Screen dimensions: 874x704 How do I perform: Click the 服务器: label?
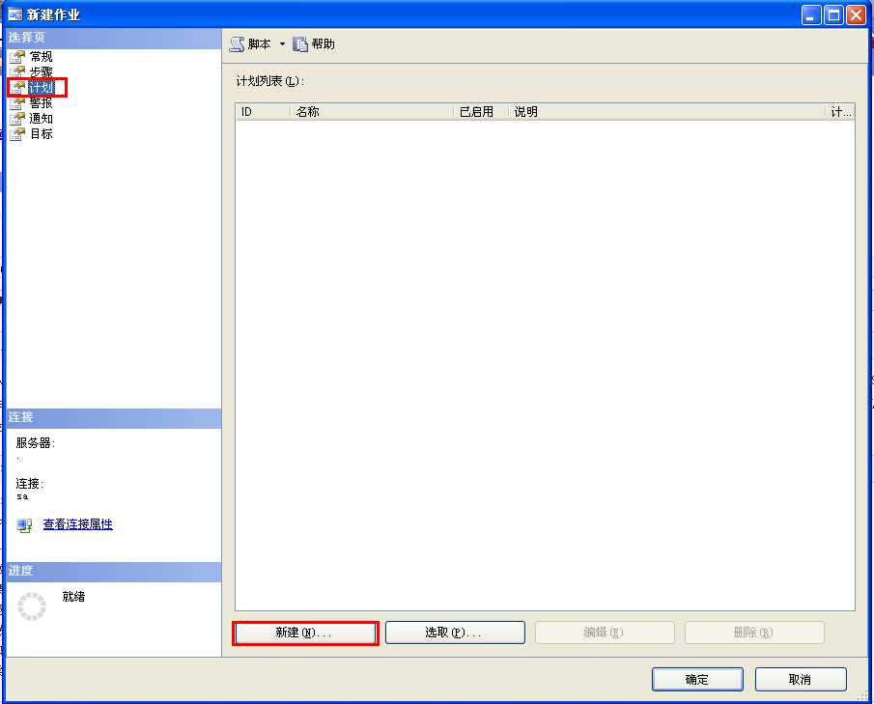35,443
